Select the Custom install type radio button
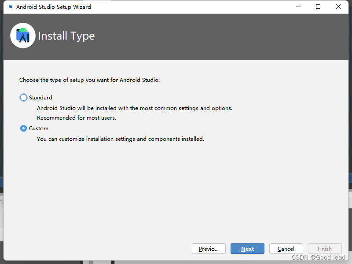Screen dimensions: 352x264 point(23,128)
